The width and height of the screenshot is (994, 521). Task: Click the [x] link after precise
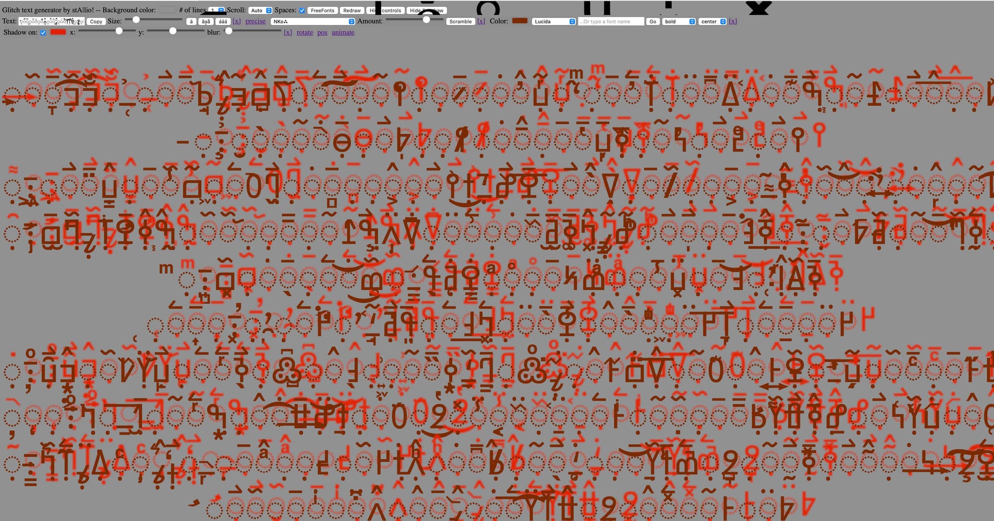click(237, 21)
